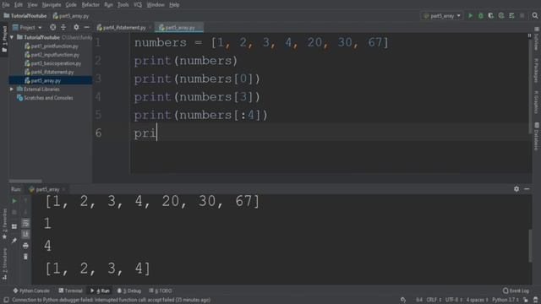Open Run panel settings gear
This screenshot has height=304, width=541.
(x=516, y=189)
